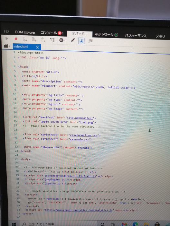
Task: Open Microsoft Edge from the taskbar
Action: [x=135, y=224]
